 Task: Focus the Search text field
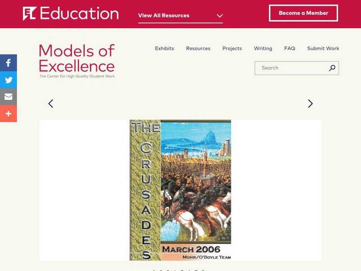pyautogui.click(x=291, y=68)
